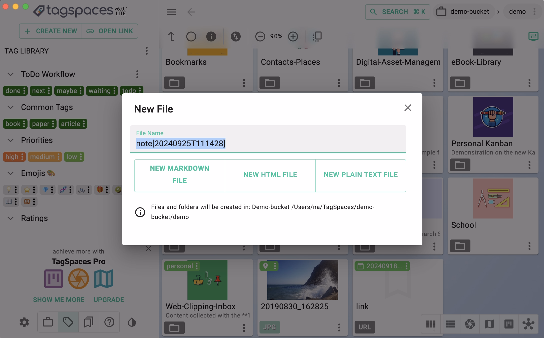
Task: Click the sort order icon
Action: click(235, 36)
